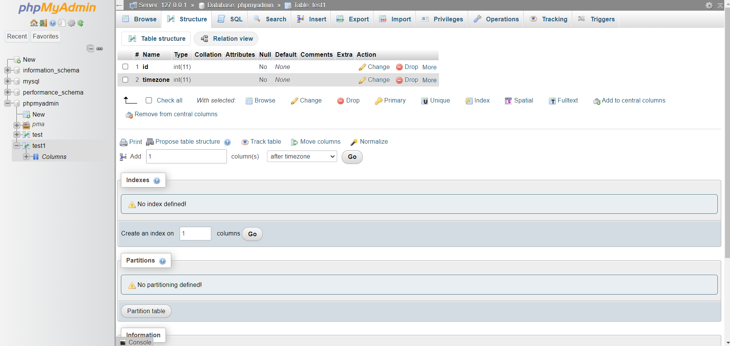Open the phpMyAdmin home page icon
Image resolution: width=730 pixels, height=346 pixels.
click(x=33, y=23)
